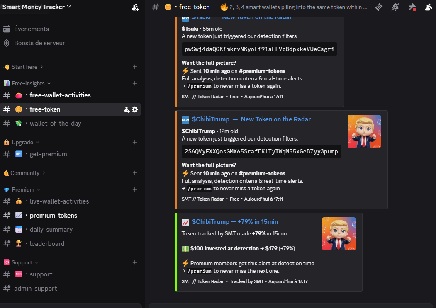Click the calendar icon next to Événements

coord(7,29)
